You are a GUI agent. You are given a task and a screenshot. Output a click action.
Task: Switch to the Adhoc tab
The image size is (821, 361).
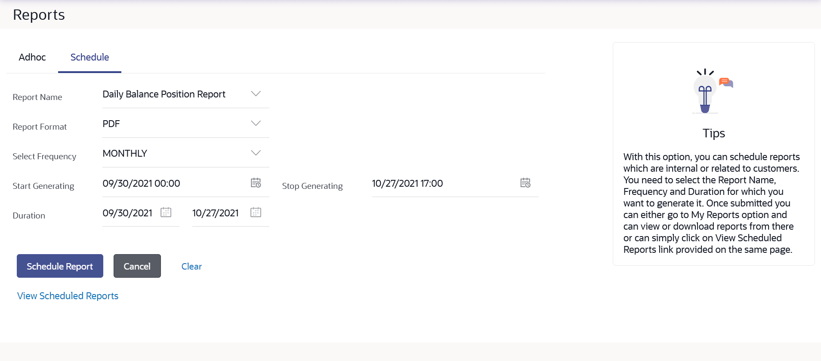[32, 58]
